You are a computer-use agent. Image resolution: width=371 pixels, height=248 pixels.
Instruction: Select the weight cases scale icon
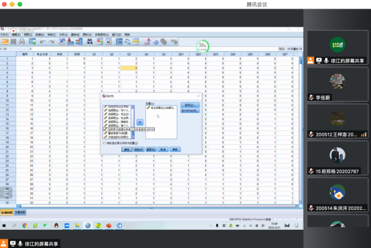(128, 42)
